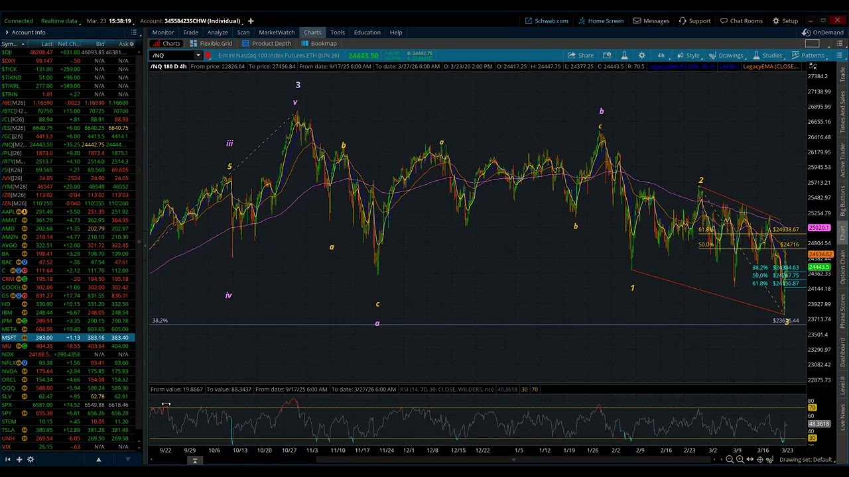Switch to the Analyze tab

point(218,32)
